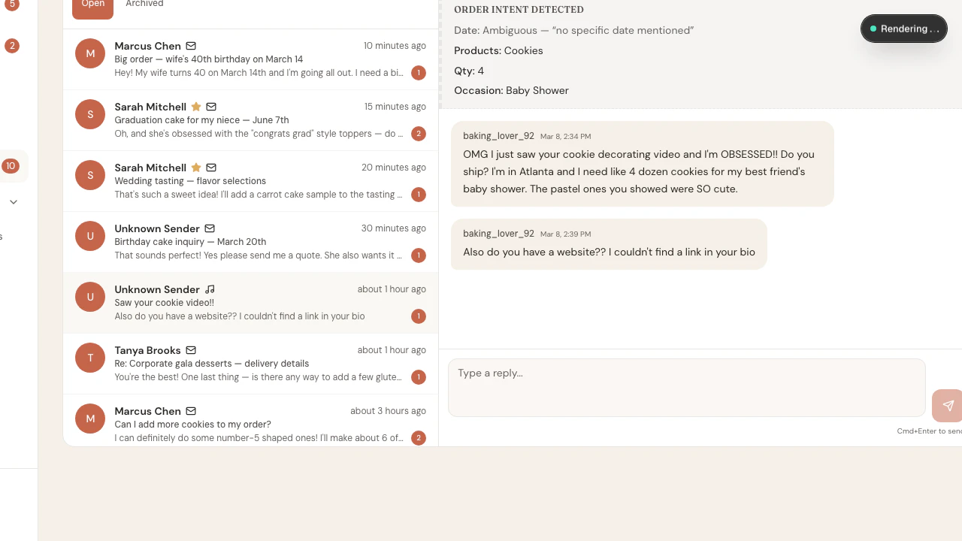
Task: Toggle the star on Sarah Mitchell's graduation conversation
Action: [195, 107]
